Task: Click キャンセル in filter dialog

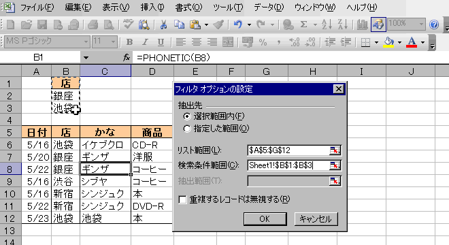Action: pyautogui.click(x=316, y=219)
